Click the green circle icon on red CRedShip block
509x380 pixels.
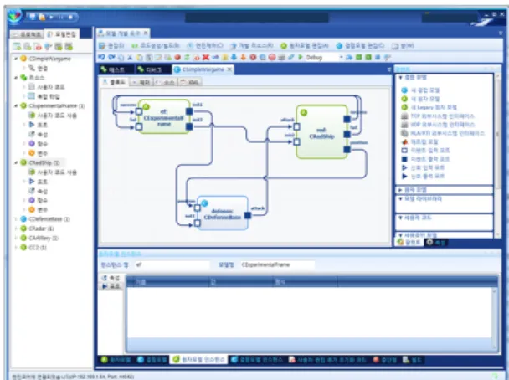[304, 113]
